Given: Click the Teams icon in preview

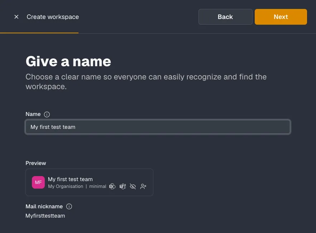Looking at the screenshot, I should pyautogui.click(x=123, y=186).
